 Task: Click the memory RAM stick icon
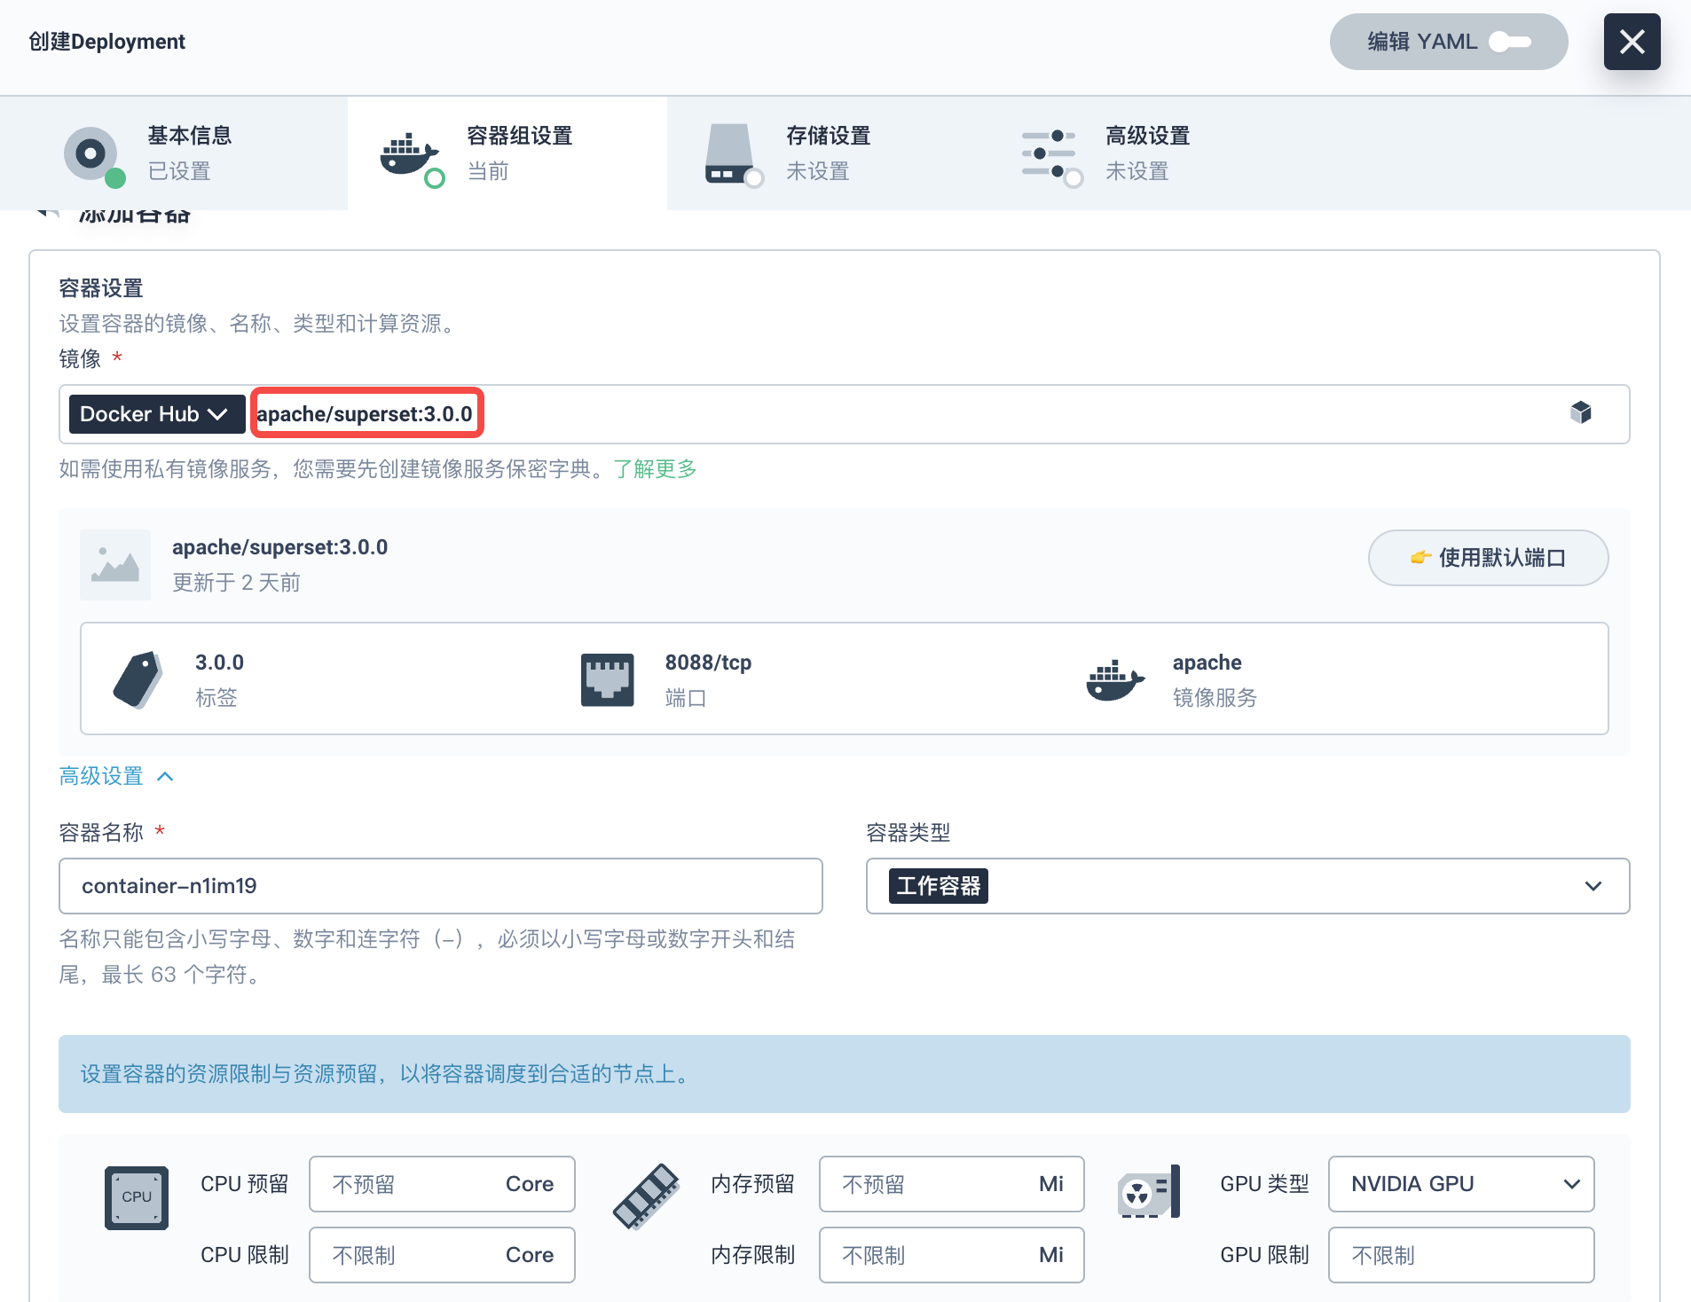[x=646, y=1197]
